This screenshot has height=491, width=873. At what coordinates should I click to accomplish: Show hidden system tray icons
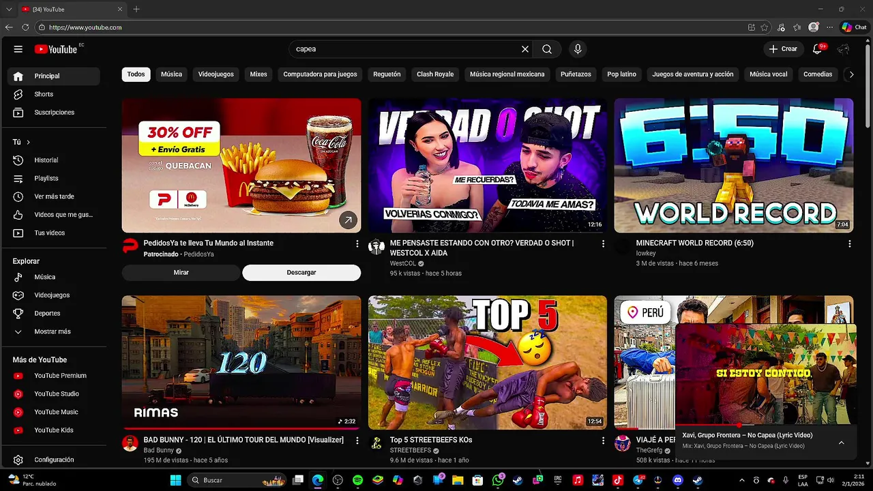[x=742, y=480]
